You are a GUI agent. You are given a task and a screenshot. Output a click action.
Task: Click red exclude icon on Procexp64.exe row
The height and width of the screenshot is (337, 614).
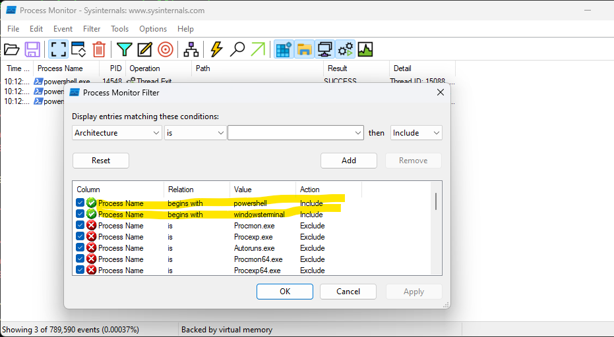click(91, 270)
